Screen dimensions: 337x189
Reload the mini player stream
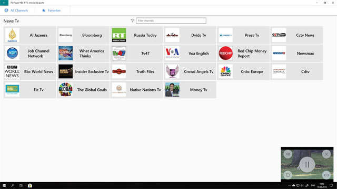pos(288,175)
